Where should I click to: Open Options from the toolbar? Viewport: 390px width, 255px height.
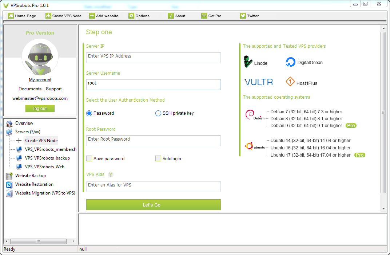coord(131,16)
